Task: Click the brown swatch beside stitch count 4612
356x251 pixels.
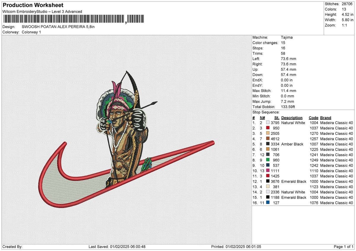Action: [x=268, y=139]
